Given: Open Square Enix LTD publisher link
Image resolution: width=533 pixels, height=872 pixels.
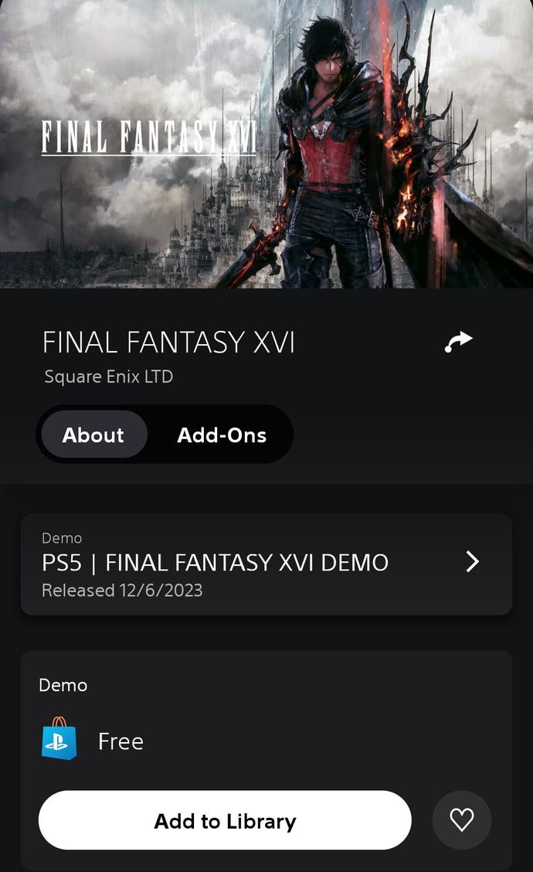Looking at the screenshot, I should pyautogui.click(x=109, y=376).
